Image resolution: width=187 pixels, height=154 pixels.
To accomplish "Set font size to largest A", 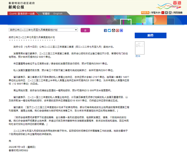I will pyautogui.click(x=170, y=13).
